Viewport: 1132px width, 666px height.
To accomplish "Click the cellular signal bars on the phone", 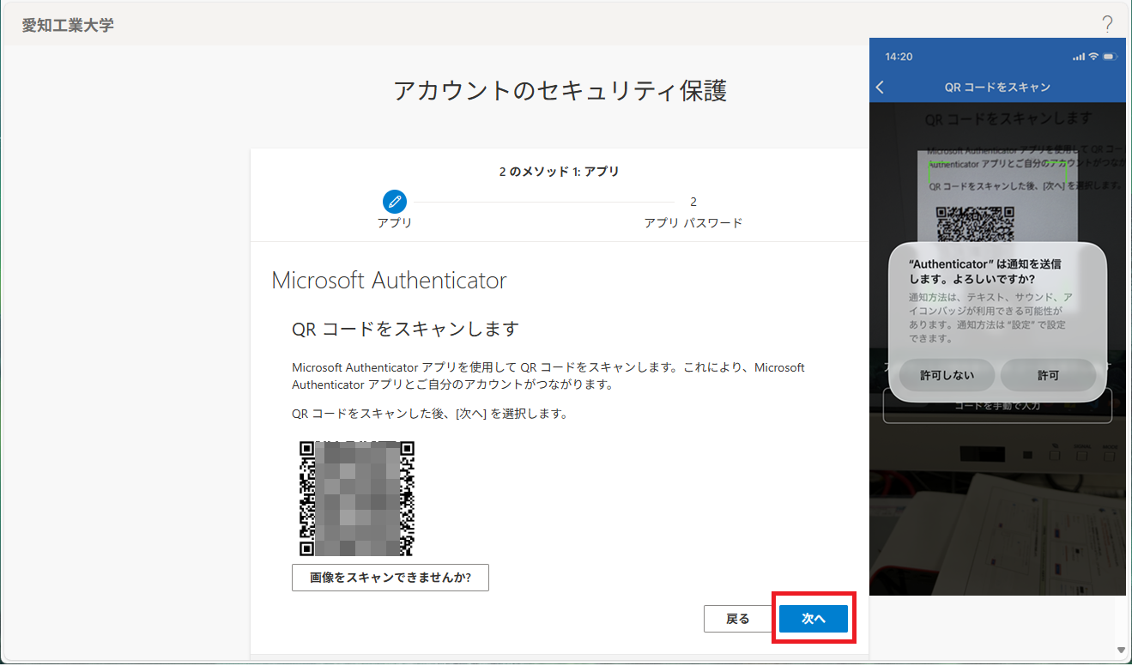I will (x=1077, y=56).
